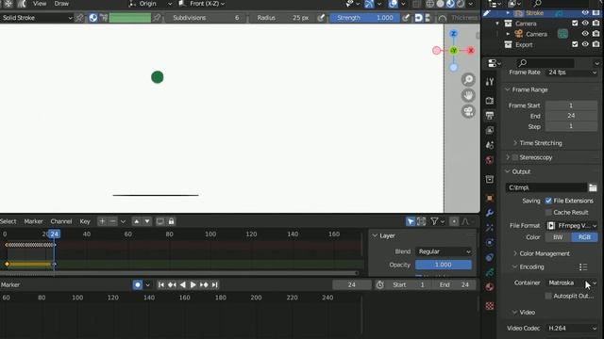Toggle the File Extensions checkbox
Screen dimensions: 604x339
click(x=548, y=201)
